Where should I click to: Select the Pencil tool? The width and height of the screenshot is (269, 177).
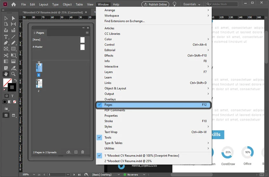tap(13, 43)
